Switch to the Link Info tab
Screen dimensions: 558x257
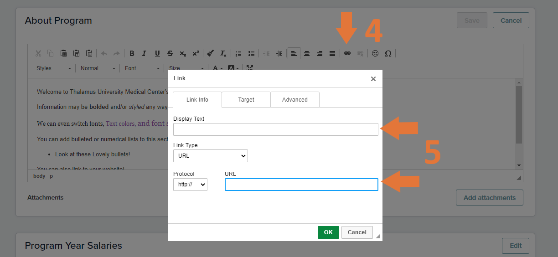[x=197, y=100]
